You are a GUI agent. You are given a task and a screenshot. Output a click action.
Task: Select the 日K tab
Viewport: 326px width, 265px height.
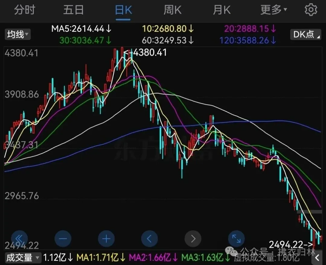123,10
